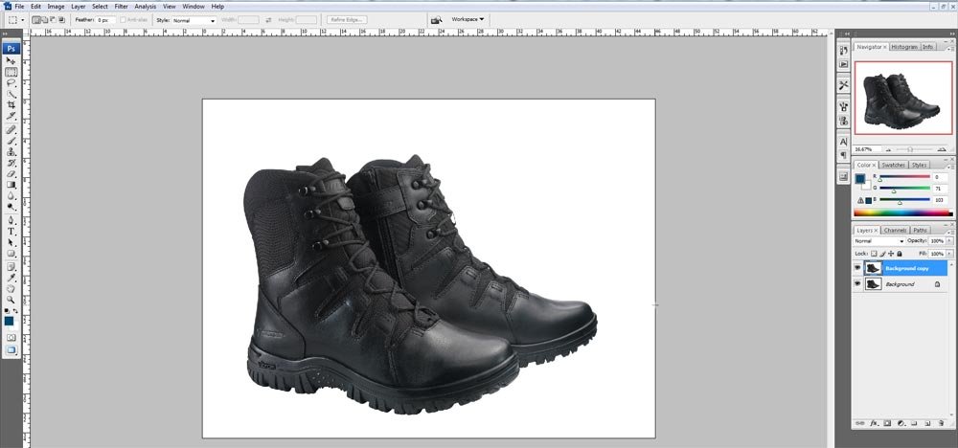Switch to the Histogram tab
Screen dimensions: 958x448
(x=903, y=47)
